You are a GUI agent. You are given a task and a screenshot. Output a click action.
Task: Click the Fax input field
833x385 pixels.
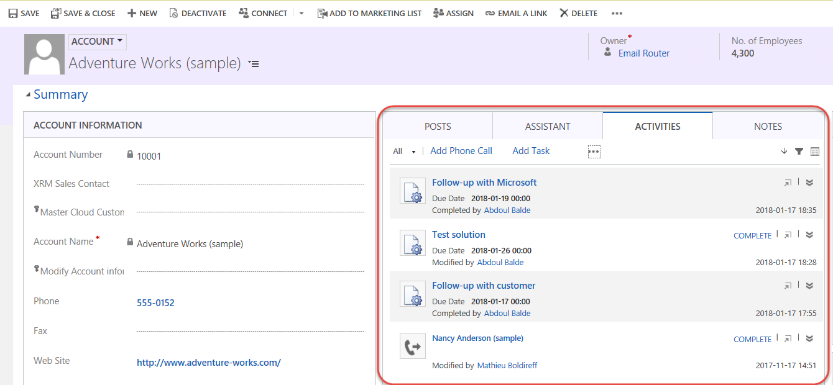point(250,331)
